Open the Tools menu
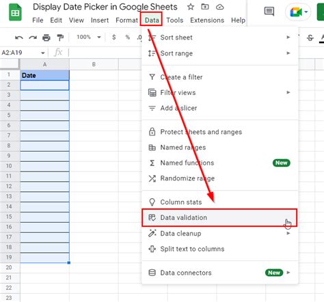The height and width of the screenshot is (302, 324). [x=175, y=20]
